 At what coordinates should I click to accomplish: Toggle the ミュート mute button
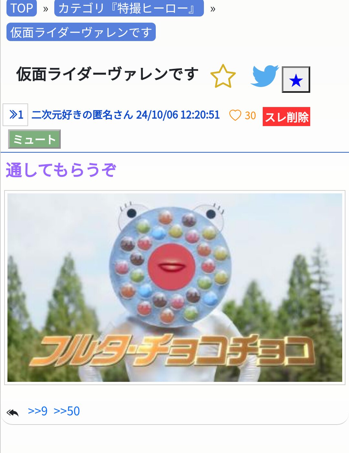pyautogui.click(x=34, y=139)
